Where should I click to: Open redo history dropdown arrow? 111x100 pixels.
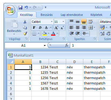coord(39,8)
